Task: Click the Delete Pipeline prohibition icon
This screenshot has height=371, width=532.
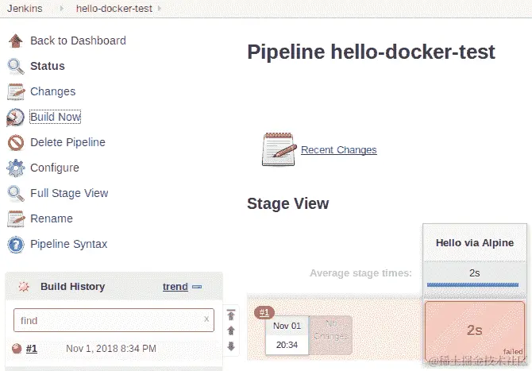Action: click(x=16, y=142)
